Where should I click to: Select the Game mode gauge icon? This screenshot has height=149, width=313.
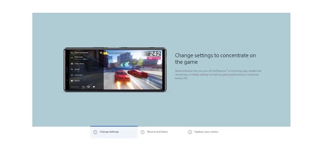tap(72, 58)
